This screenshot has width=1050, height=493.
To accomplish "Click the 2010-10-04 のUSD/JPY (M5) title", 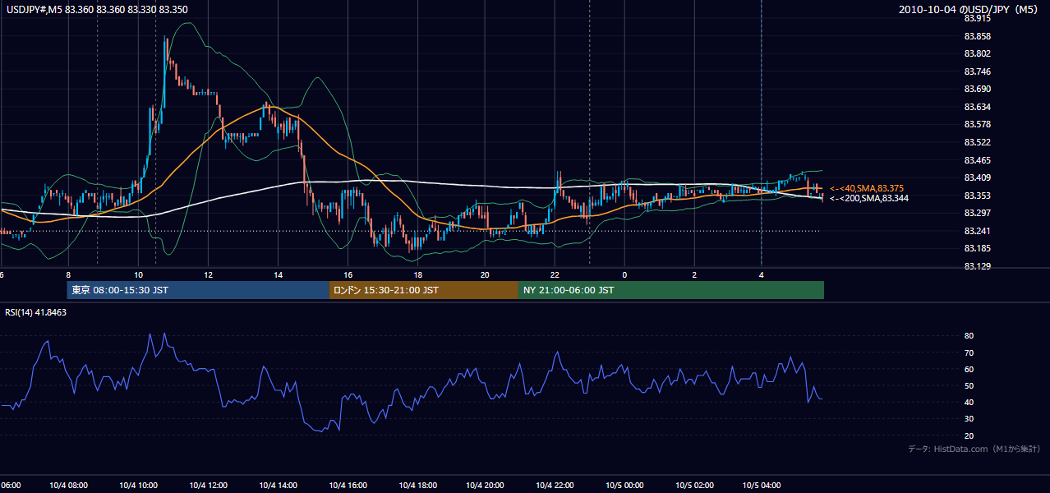I will tap(969, 10).
